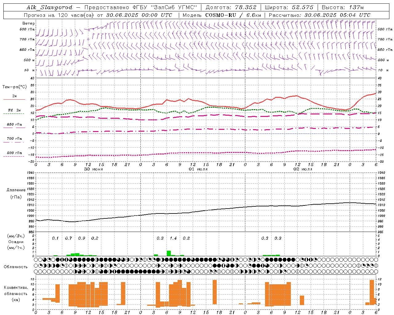This screenshot has height=315, width=394.
Task: Select the precipitation value 1.4
Action: pos(173,238)
